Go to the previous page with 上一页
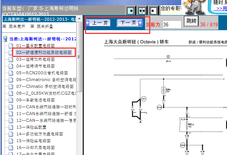 click(98, 23)
